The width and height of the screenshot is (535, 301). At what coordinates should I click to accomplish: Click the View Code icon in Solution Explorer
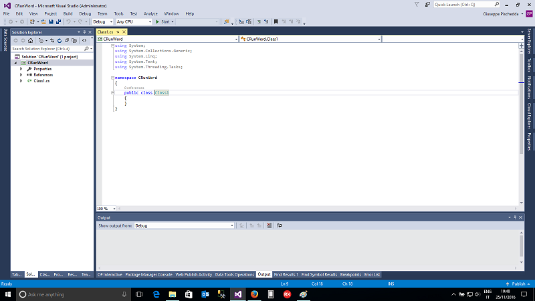pyautogui.click(x=84, y=41)
